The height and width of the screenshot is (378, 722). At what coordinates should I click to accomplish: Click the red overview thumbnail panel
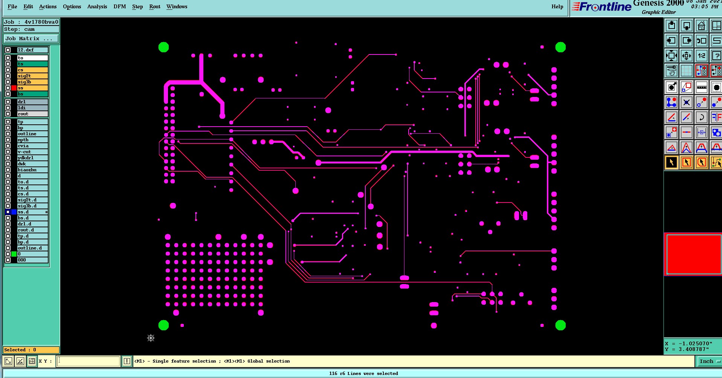pyautogui.click(x=693, y=254)
